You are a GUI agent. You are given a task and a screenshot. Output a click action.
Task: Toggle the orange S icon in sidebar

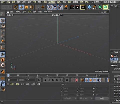[3, 60]
